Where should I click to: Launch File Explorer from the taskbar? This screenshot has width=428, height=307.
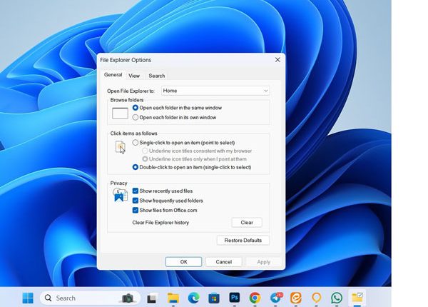coord(173,298)
